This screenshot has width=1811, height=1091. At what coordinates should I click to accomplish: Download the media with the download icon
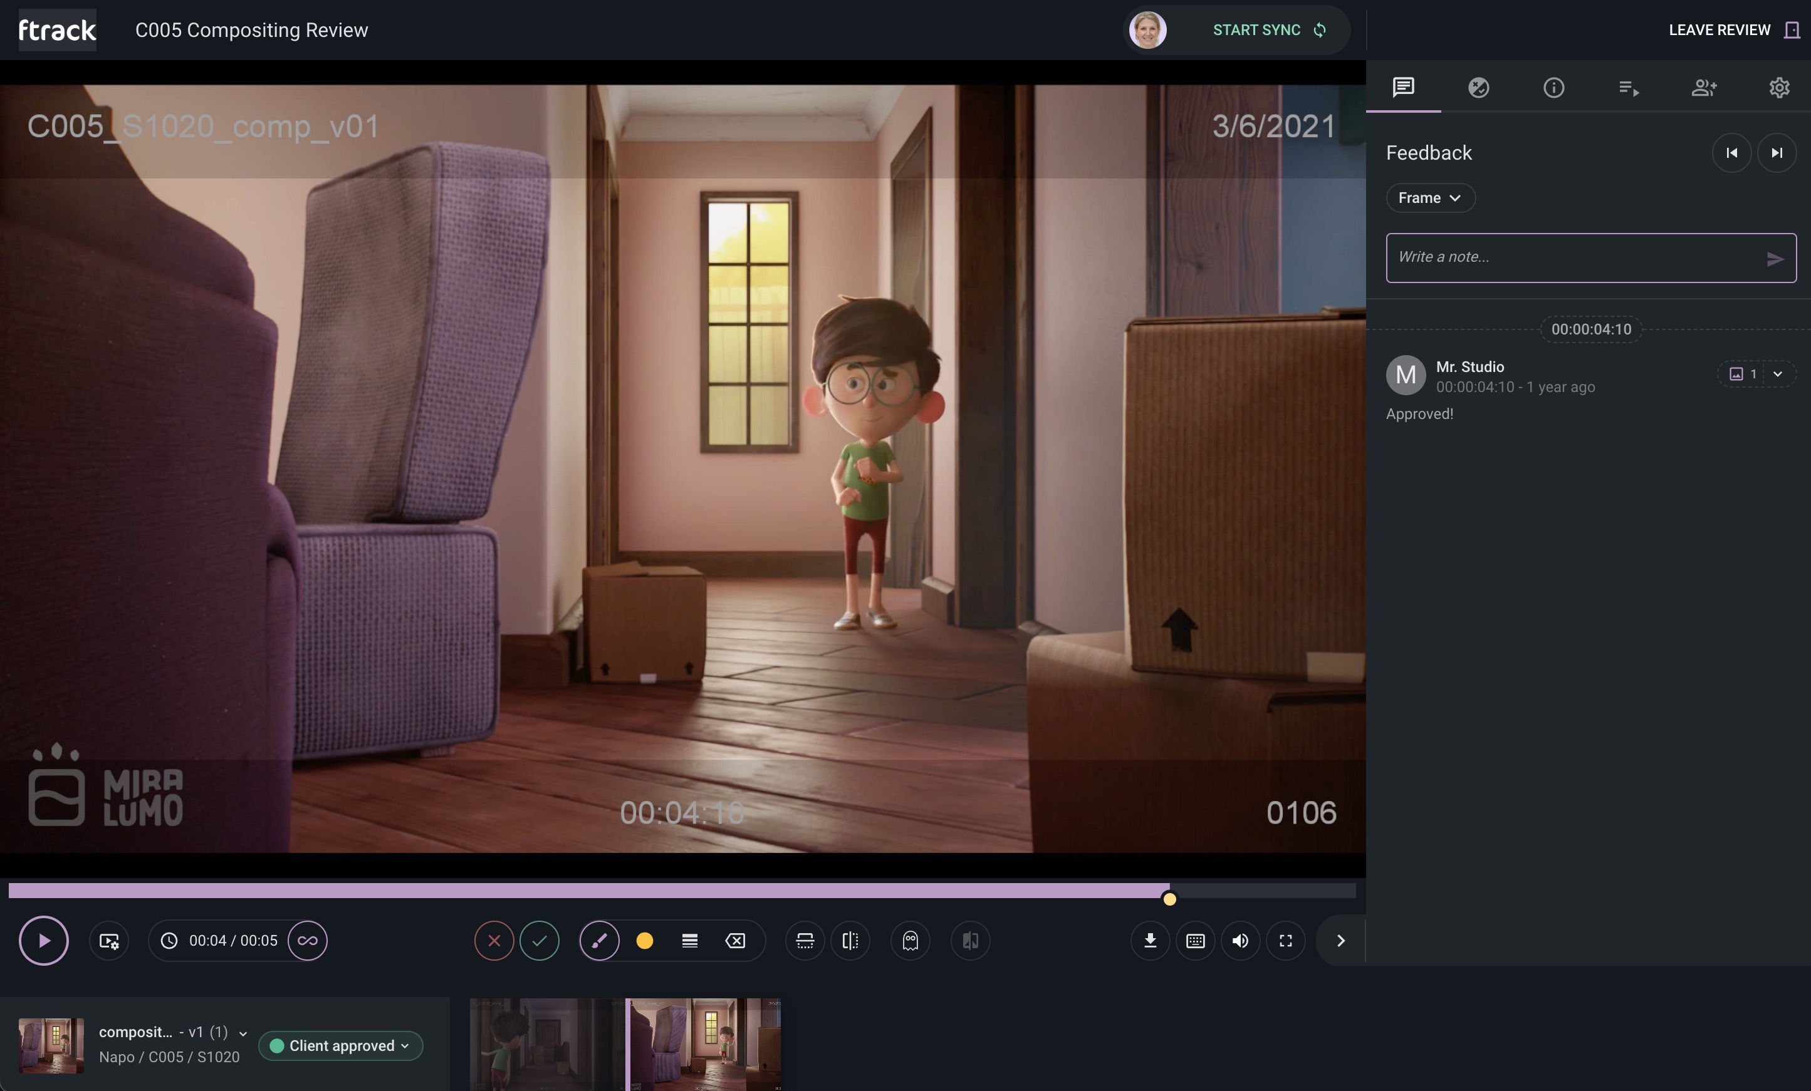1151,941
